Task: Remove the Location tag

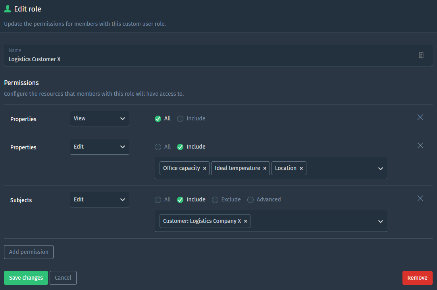Action: click(x=301, y=168)
